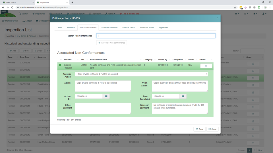Open the Action By calendar picker

pyautogui.click(x=106, y=96)
